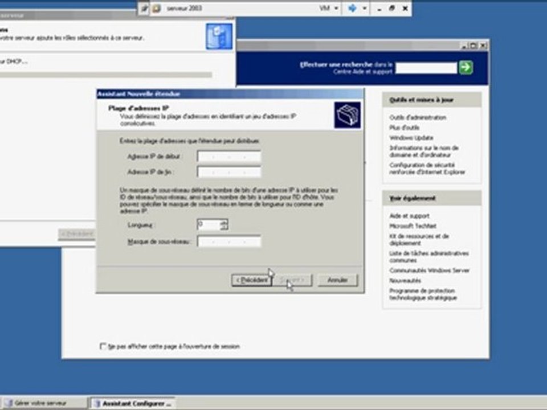Viewport: 547px width, 410px height.
Task: Open Nouveautés link
Action: [405, 280]
